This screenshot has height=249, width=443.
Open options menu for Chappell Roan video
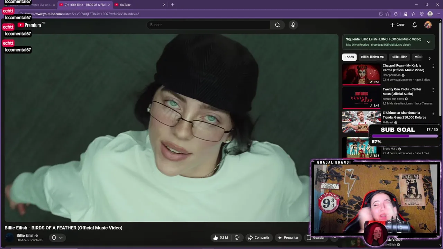coord(433,66)
